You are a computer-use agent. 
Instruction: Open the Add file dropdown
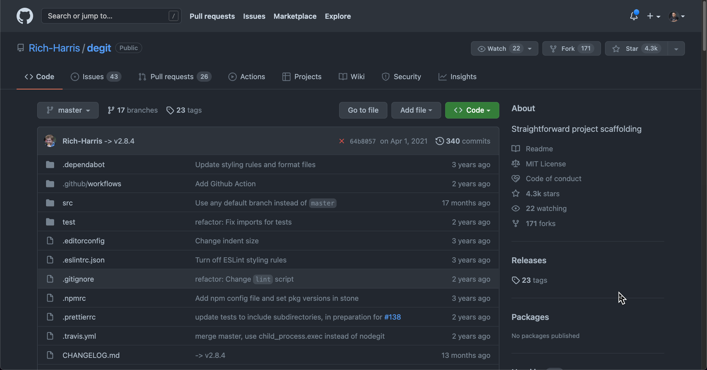click(x=416, y=110)
